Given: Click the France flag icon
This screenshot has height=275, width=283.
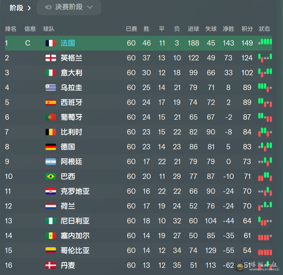Looking at the screenshot, I should [51, 43].
